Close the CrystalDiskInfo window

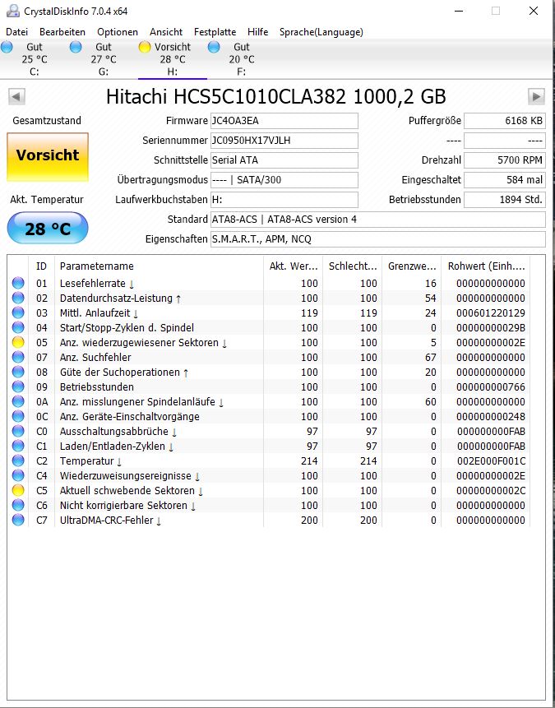(534, 11)
